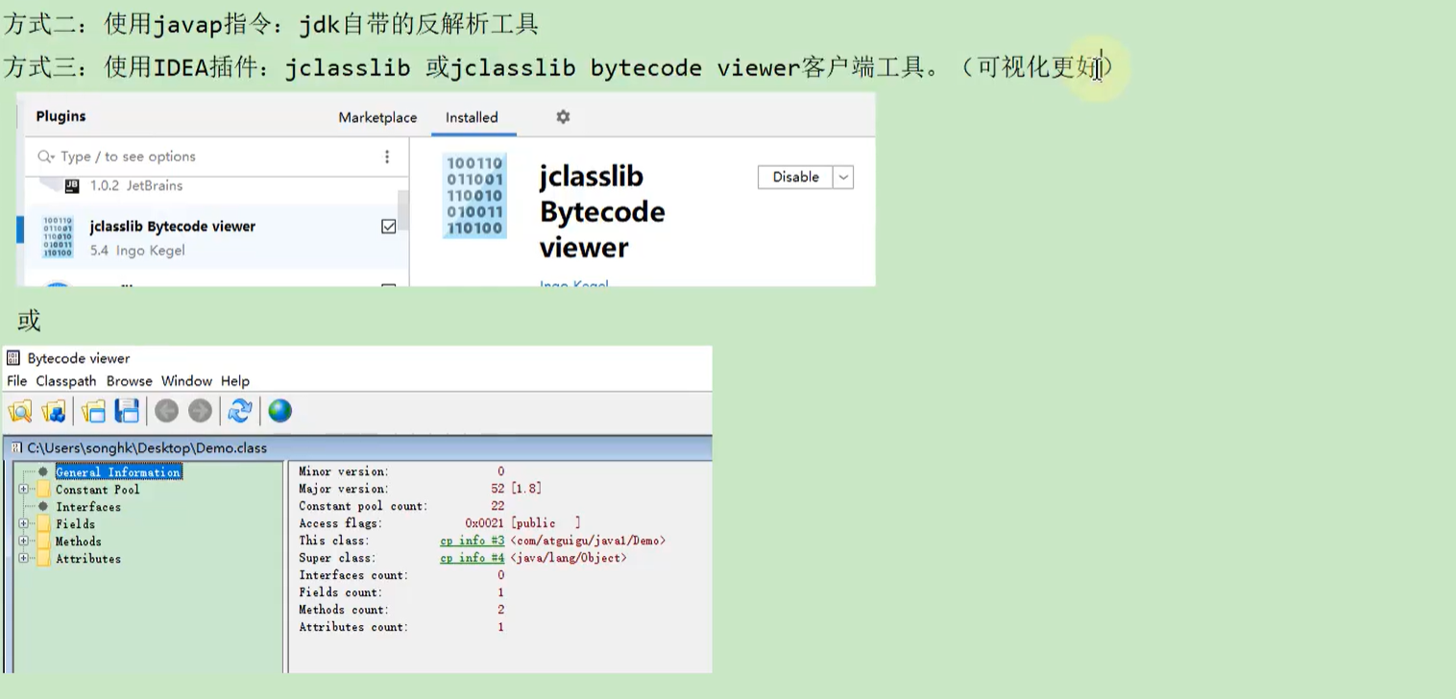Click the <com/atguigu/java1/Demo> class name text
Screen dimensions: 1456x699
pos(588,541)
